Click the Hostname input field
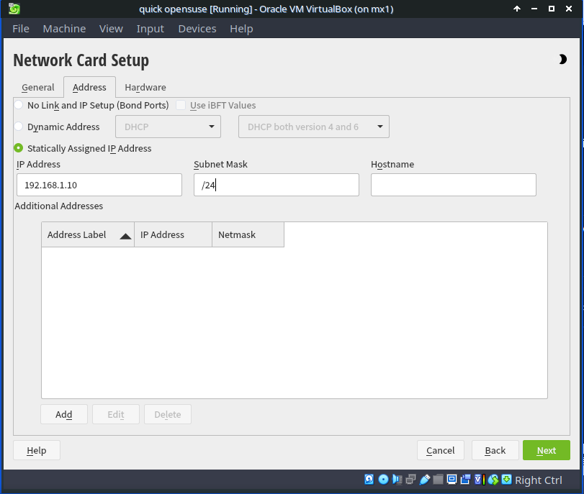 point(454,185)
